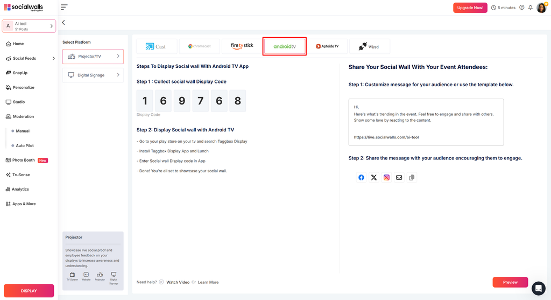Open the Watch Video link
The width and height of the screenshot is (551, 300).
click(x=178, y=282)
